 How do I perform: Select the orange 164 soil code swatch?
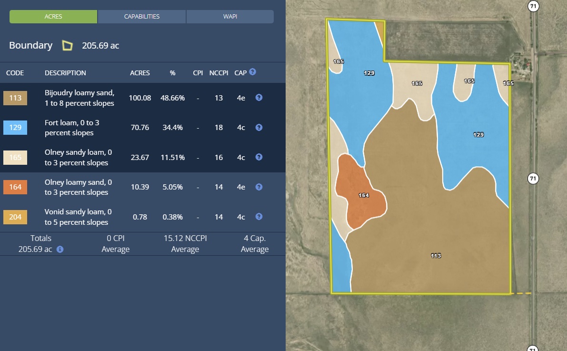point(15,187)
